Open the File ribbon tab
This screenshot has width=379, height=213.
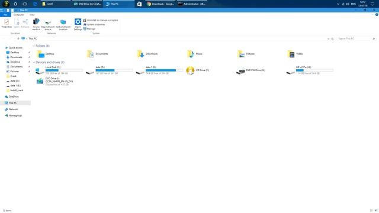[x=5, y=15]
